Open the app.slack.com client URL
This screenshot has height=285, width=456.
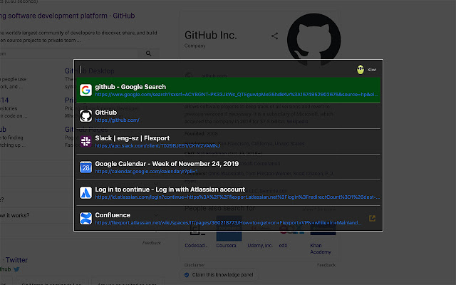[157, 145]
